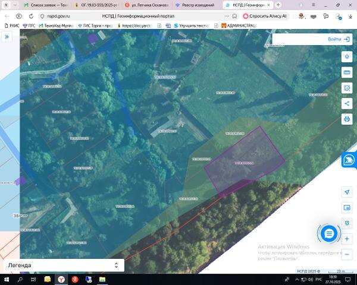Switch the РУС input language indicator
The image size is (357, 285).
click(x=318, y=279)
